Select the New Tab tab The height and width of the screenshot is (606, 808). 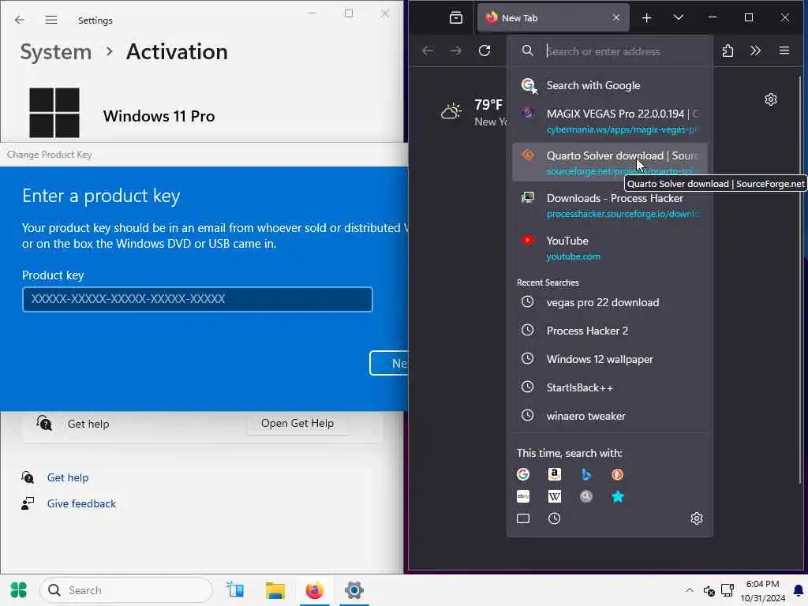553,18
